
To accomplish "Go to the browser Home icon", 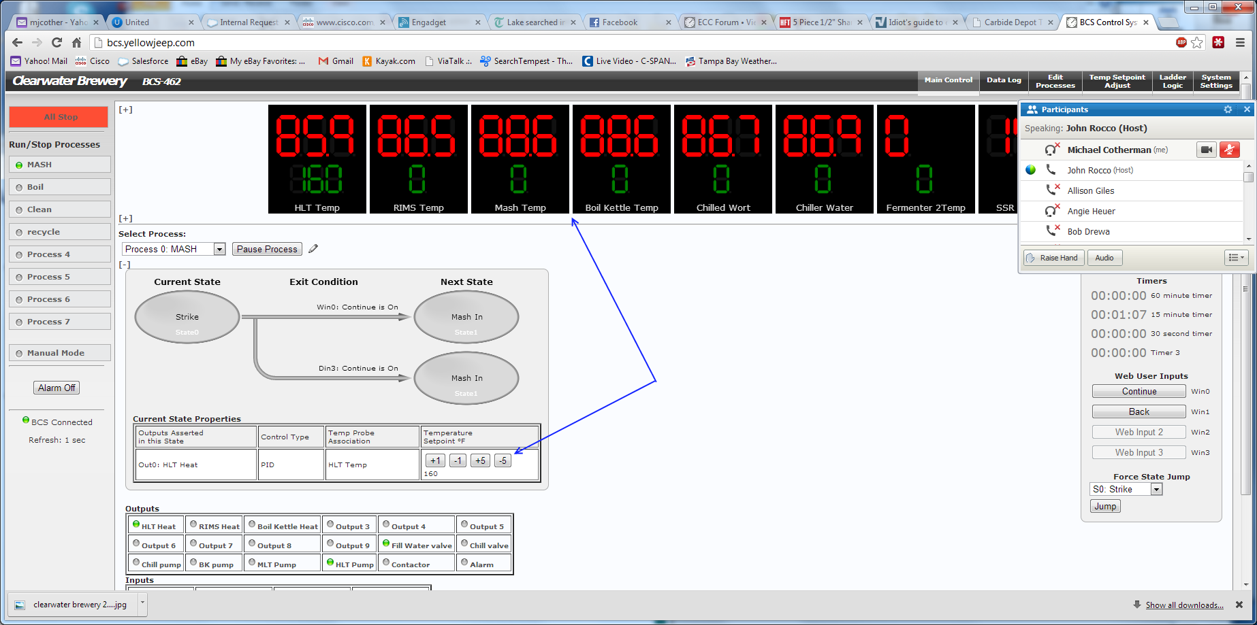I will pyautogui.click(x=76, y=42).
